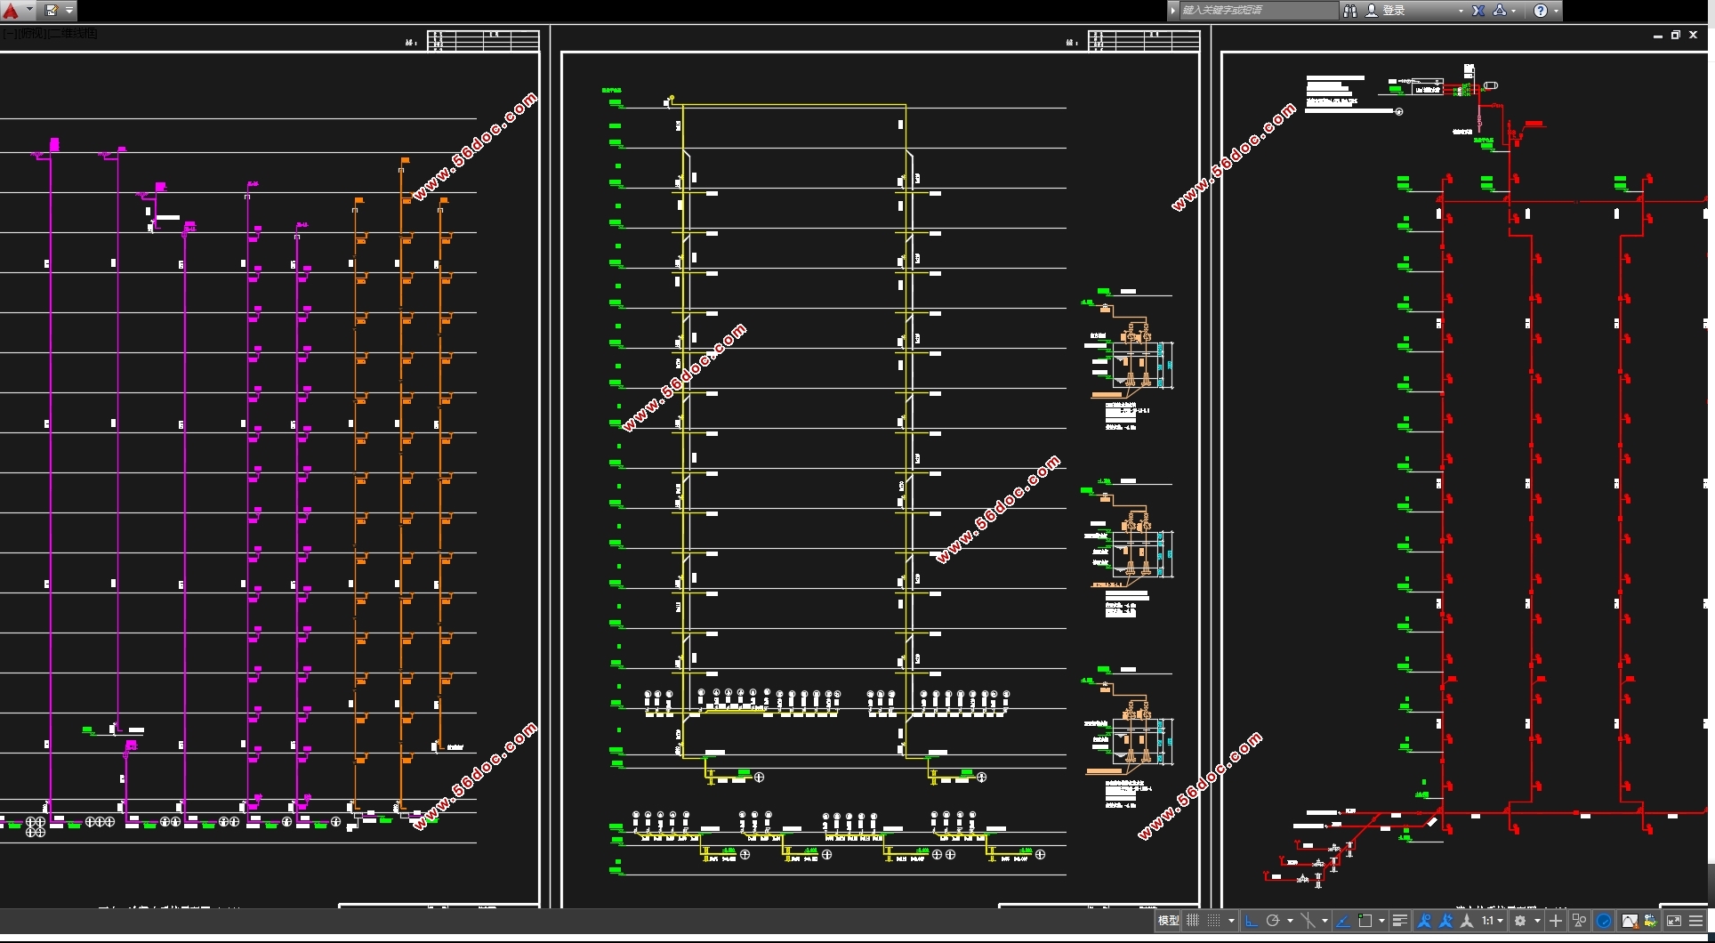Image resolution: width=1715 pixels, height=943 pixels.
Task: Click the 登录 sign-in button
Action: click(1386, 11)
